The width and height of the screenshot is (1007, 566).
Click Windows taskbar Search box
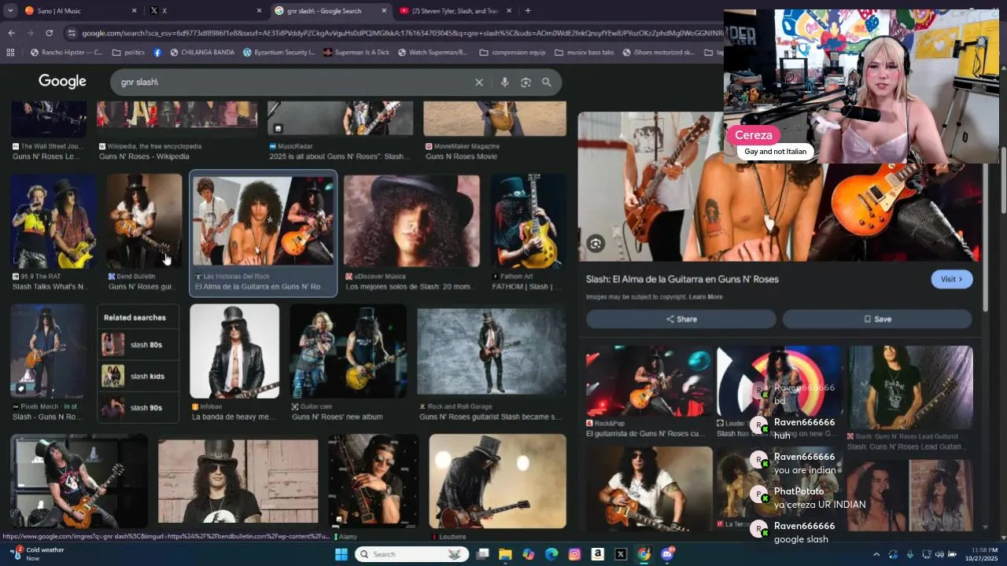coord(411,554)
